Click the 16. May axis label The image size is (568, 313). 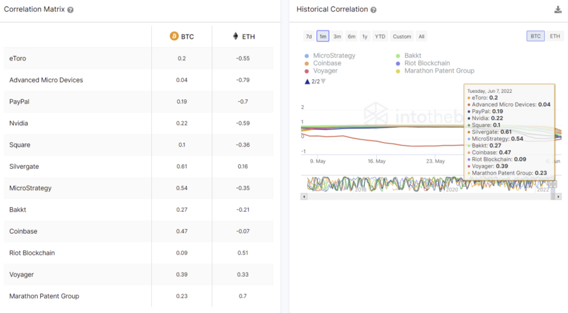(x=377, y=161)
